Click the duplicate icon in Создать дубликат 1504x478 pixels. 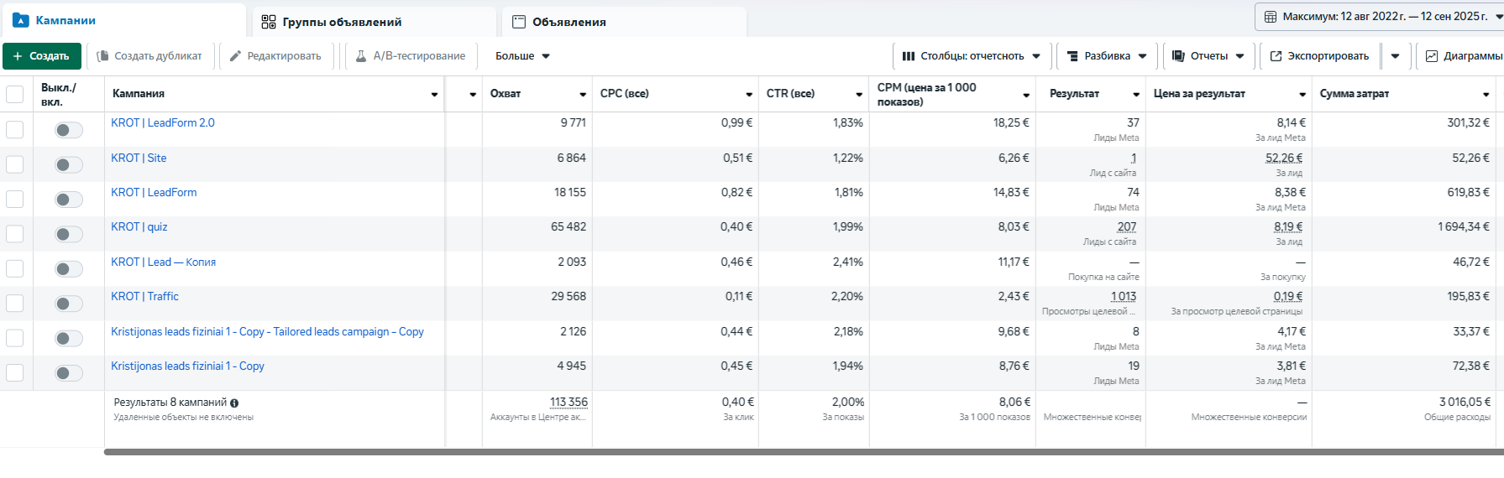103,56
